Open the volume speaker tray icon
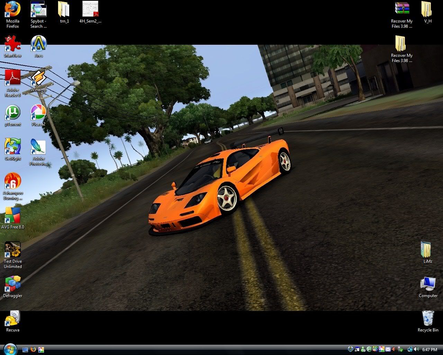 click(x=416, y=349)
